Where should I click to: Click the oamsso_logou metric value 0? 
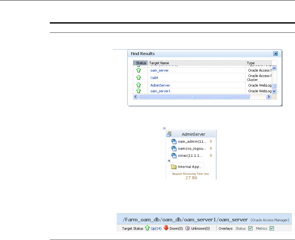(211, 149)
